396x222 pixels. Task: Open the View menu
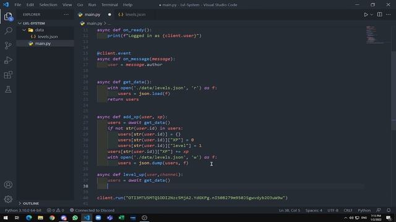coord(67,5)
